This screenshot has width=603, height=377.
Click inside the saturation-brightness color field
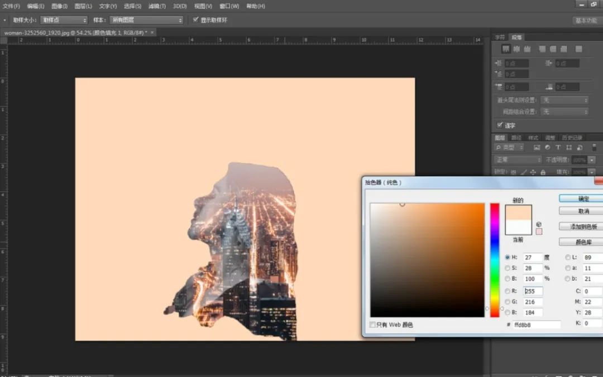click(427, 260)
